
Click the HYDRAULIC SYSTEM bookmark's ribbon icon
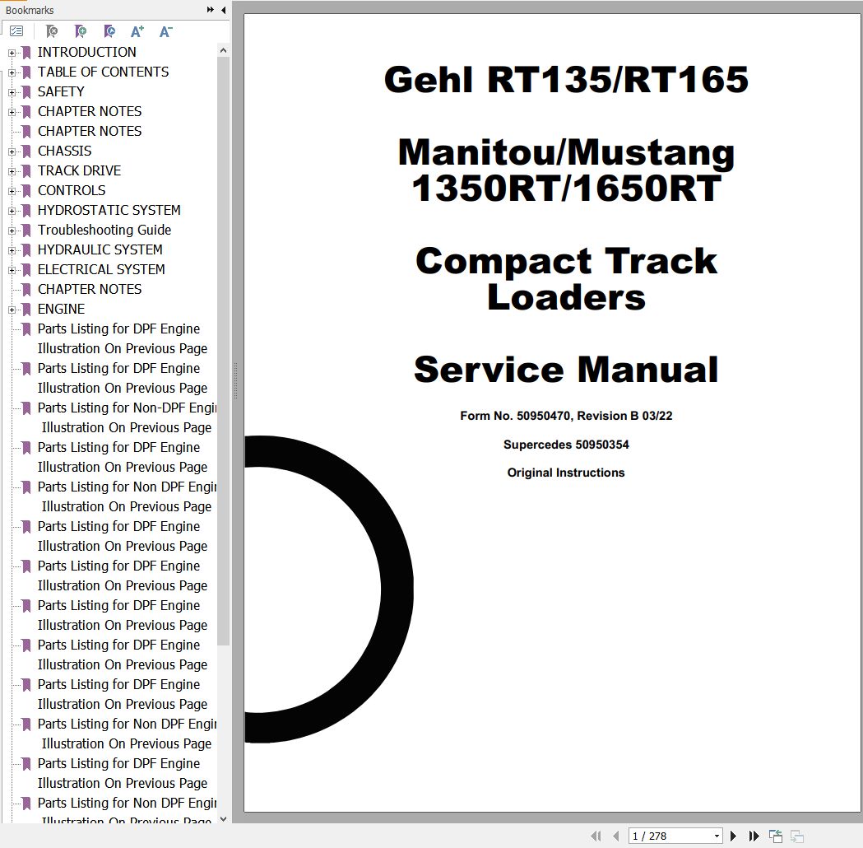click(x=26, y=250)
